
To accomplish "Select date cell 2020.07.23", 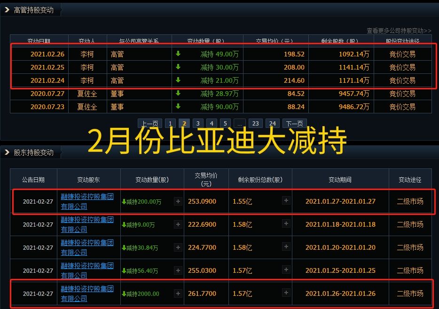I will pyautogui.click(x=47, y=107).
